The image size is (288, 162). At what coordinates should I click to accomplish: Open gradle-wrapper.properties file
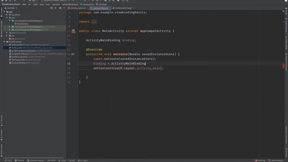30,51
